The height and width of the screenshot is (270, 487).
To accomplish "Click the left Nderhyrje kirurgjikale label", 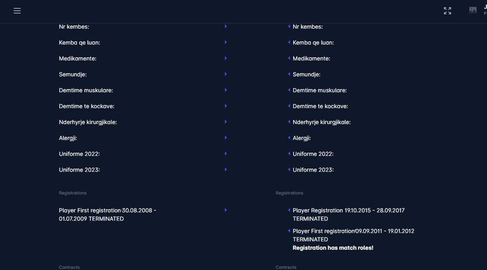I will tap(88, 122).
